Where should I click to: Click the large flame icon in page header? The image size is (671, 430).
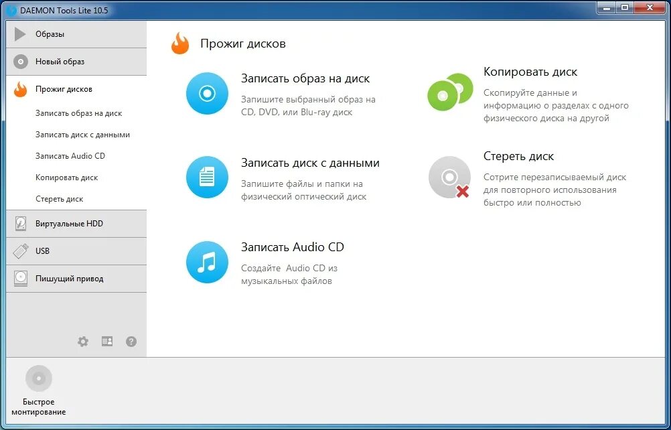point(180,44)
